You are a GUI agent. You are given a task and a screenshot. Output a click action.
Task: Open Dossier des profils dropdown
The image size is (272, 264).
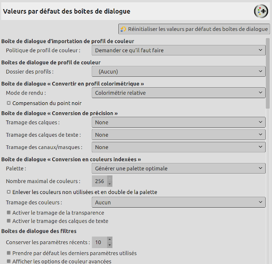point(179,71)
